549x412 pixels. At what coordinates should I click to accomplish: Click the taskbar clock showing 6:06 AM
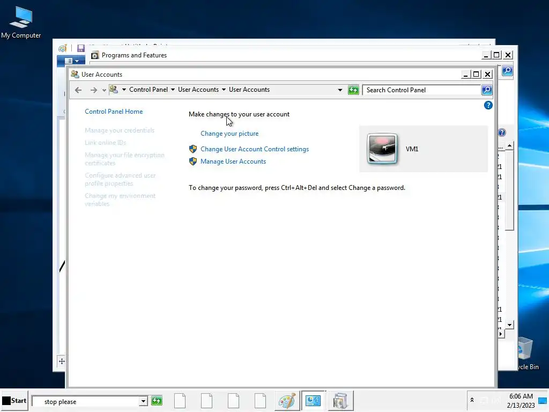521,401
